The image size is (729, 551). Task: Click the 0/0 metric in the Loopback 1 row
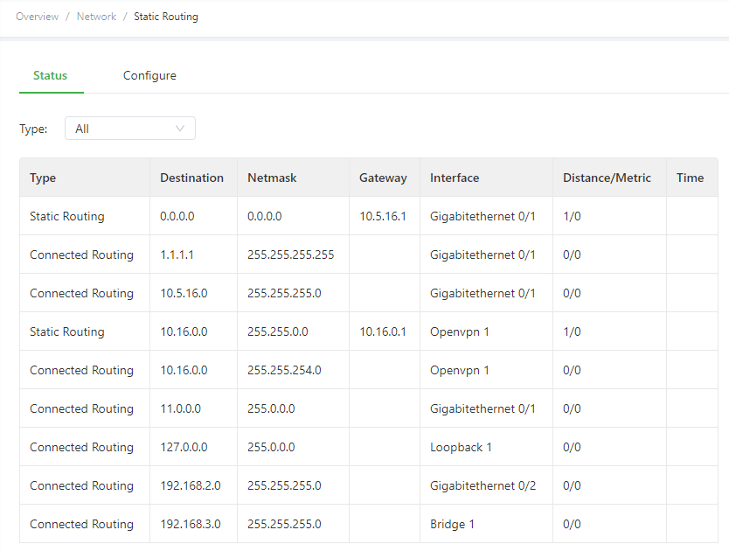click(x=572, y=447)
